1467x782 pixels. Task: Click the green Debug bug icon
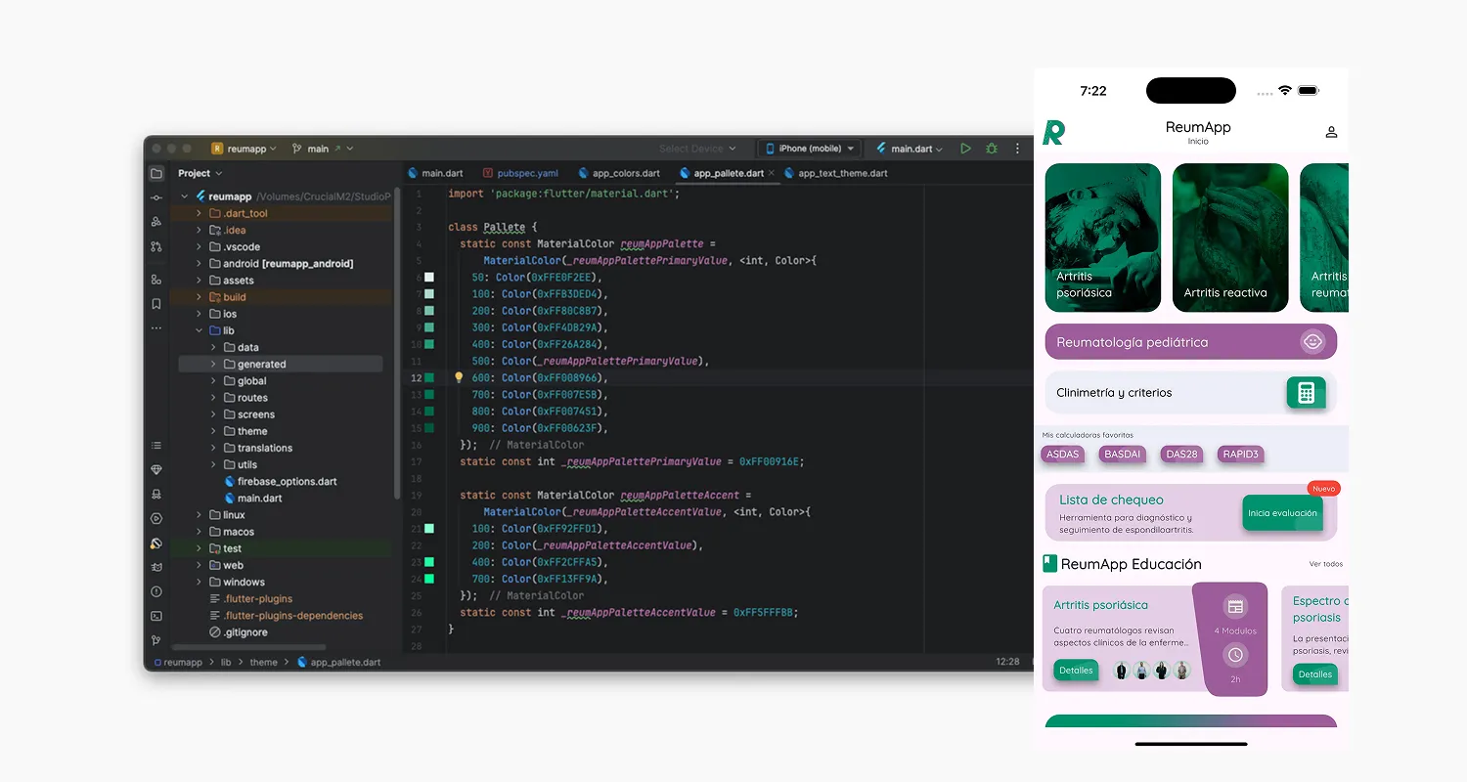pyautogui.click(x=992, y=149)
